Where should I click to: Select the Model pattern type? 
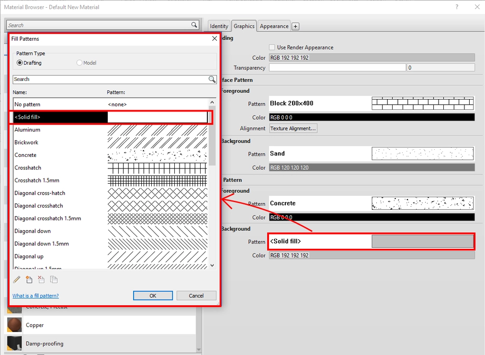[x=78, y=63]
